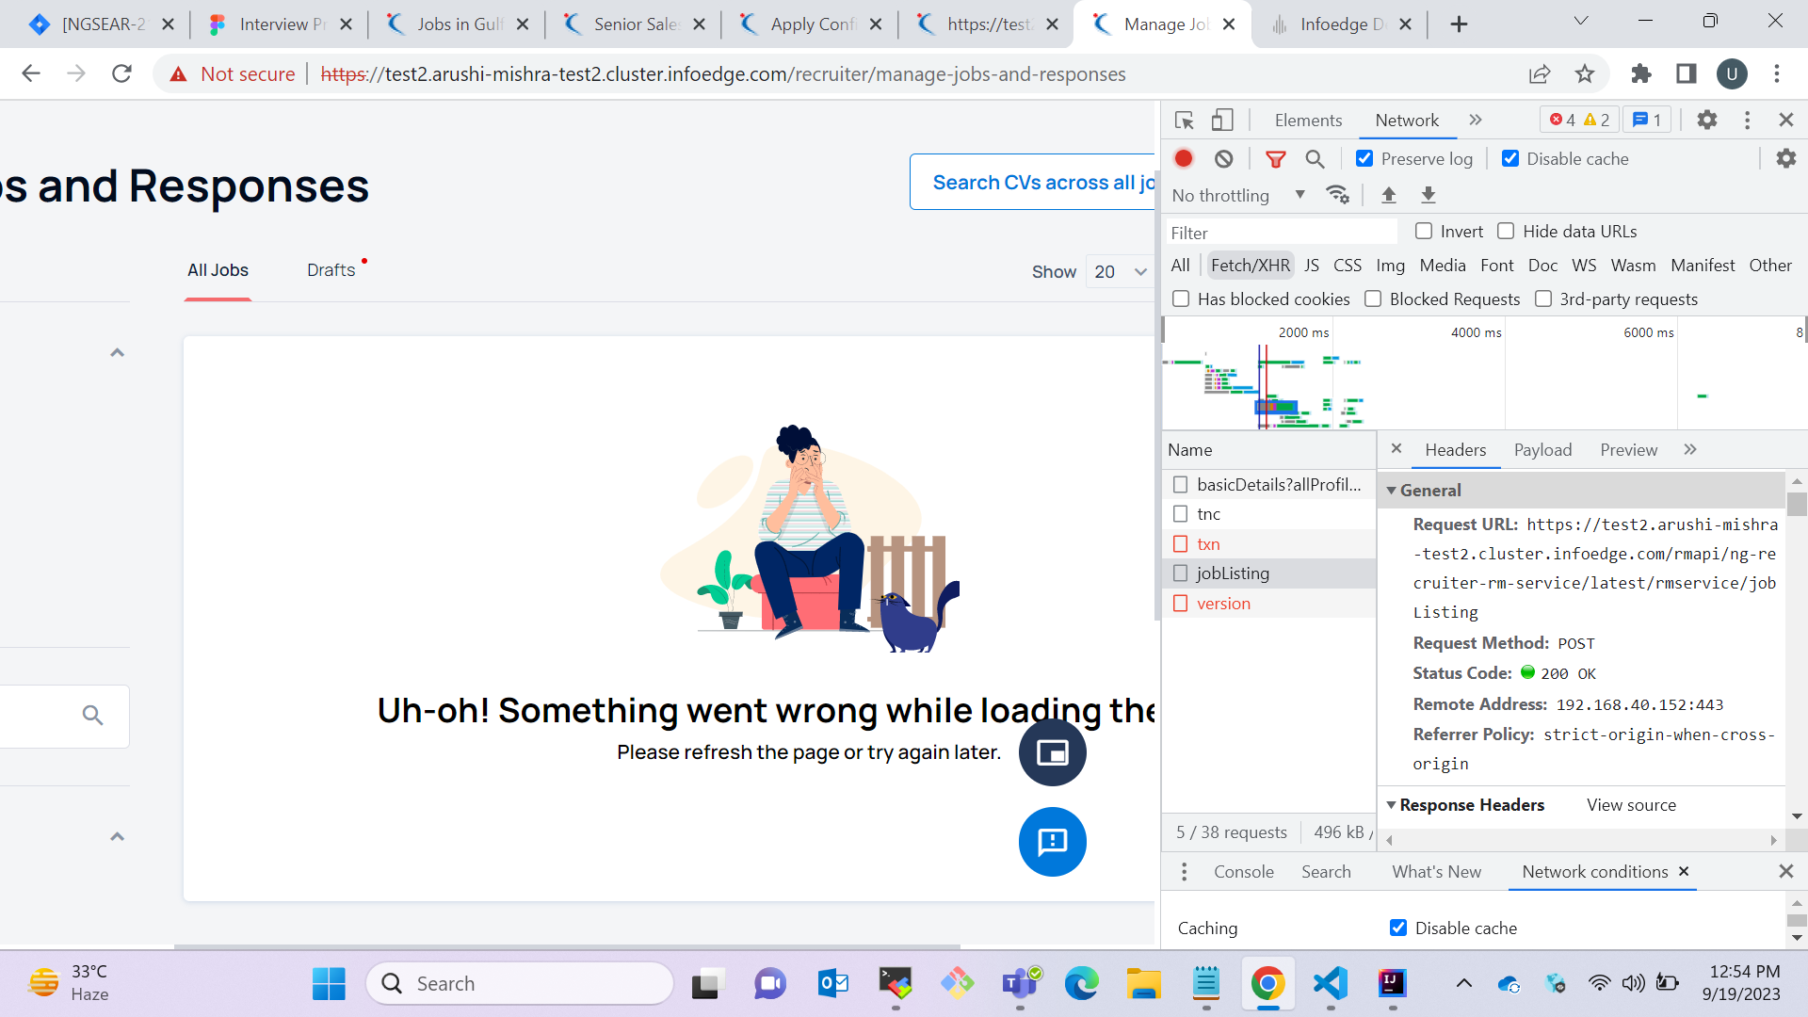Toggle the device toolbar icon
Viewport: 1808px width, 1017px height.
(x=1222, y=121)
